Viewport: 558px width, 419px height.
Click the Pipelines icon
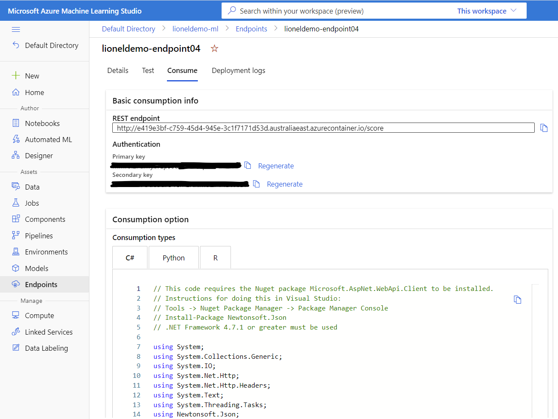(x=16, y=235)
